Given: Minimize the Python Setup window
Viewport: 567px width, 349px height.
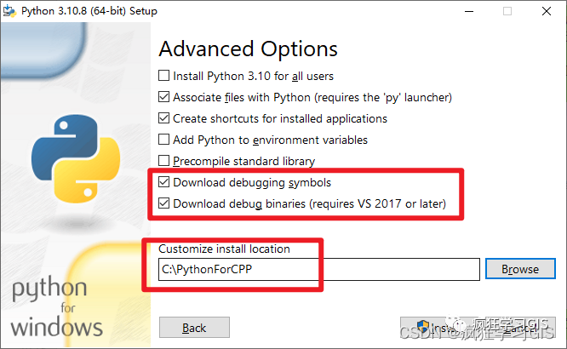Looking at the screenshot, I should coord(469,11).
